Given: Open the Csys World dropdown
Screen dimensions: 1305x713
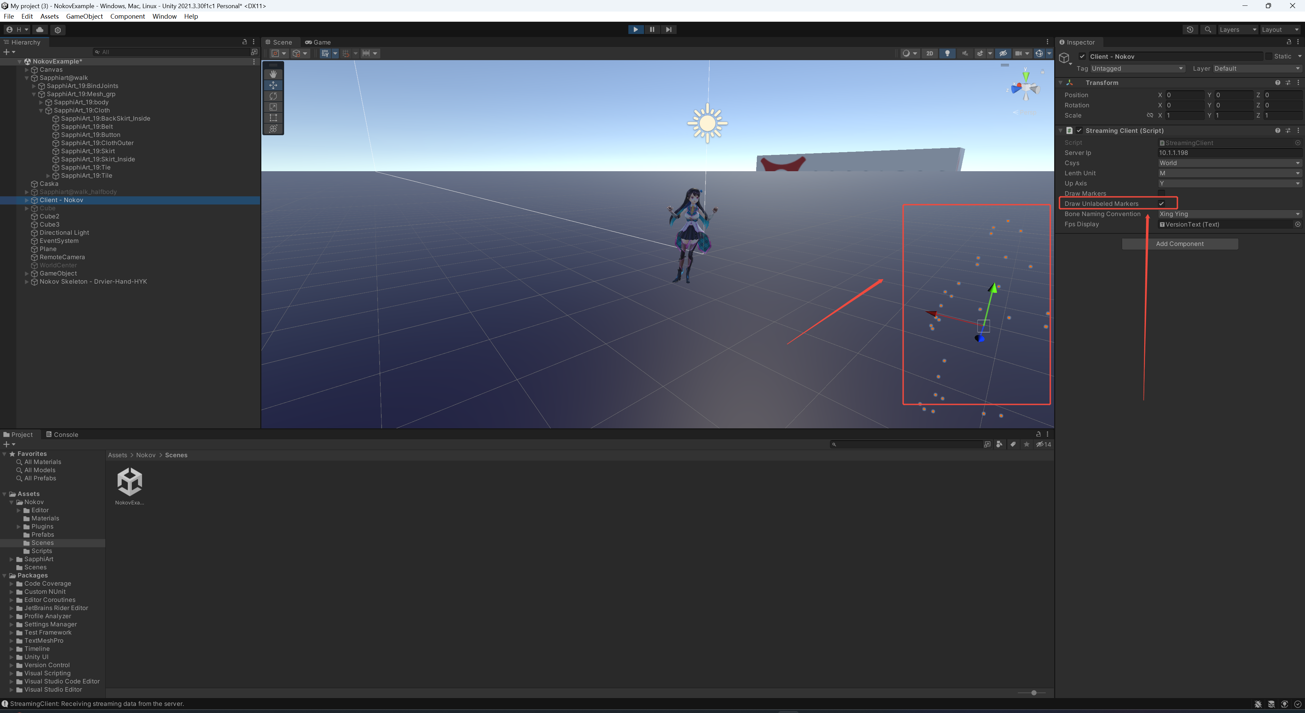Looking at the screenshot, I should tap(1230, 163).
